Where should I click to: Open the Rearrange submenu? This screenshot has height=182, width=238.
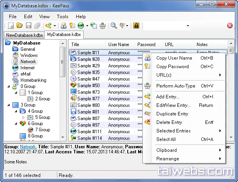[184, 159]
